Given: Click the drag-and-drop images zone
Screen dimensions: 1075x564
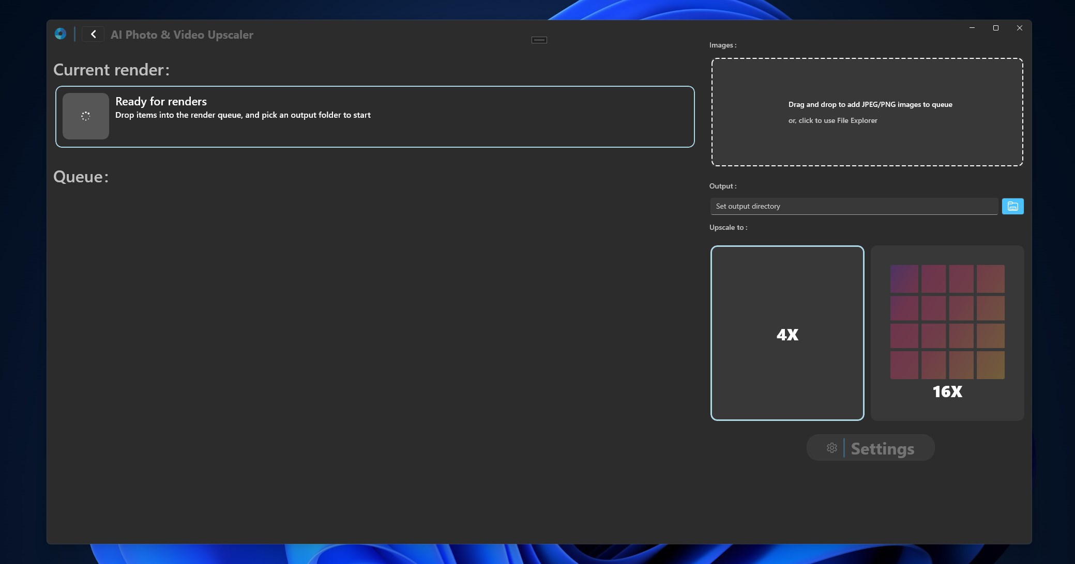Looking at the screenshot, I should [x=867, y=112].
